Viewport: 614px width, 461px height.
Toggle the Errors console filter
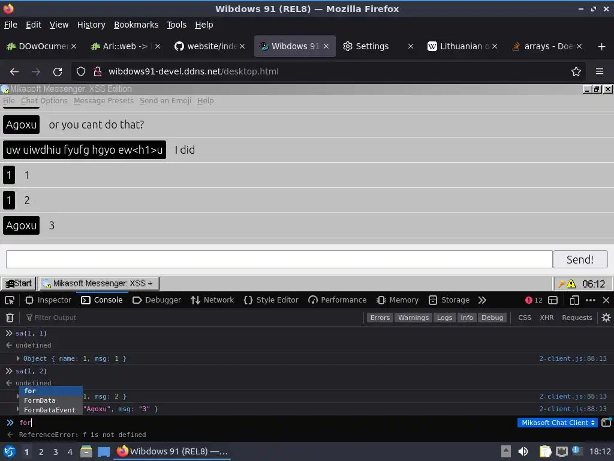[380, 318]
